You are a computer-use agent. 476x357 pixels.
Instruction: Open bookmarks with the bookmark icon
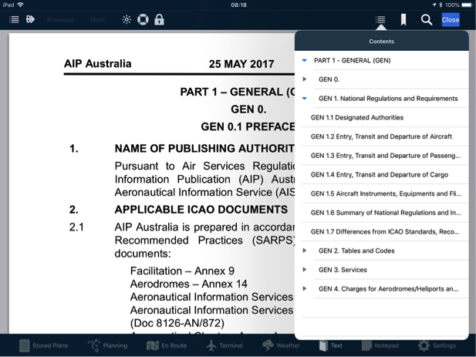403,20
